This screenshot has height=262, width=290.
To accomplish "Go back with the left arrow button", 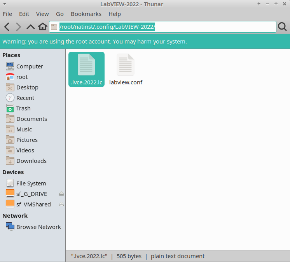I will pos(7,27).
